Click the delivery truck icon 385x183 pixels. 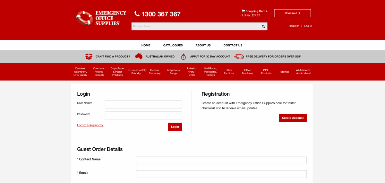239,57
